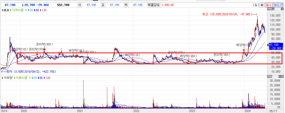Toggle volume moving average 20 legend
The image size is (285, 113).
point(34,78)
